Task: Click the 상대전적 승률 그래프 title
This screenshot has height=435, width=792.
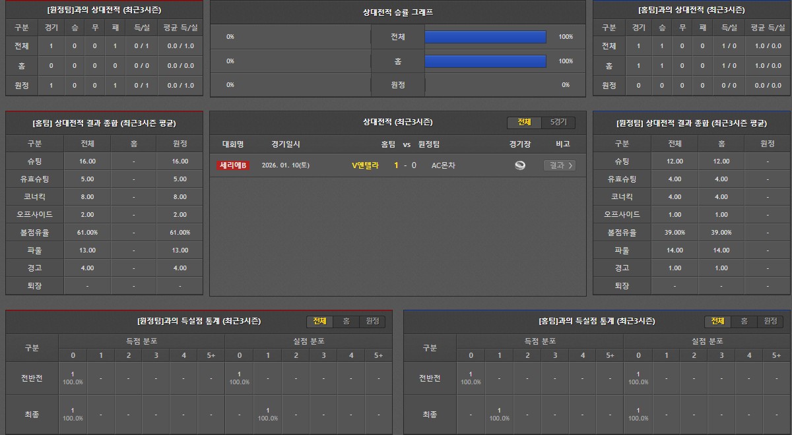Action: click(397, 12)
